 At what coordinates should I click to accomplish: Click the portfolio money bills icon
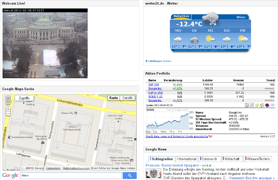257,105
